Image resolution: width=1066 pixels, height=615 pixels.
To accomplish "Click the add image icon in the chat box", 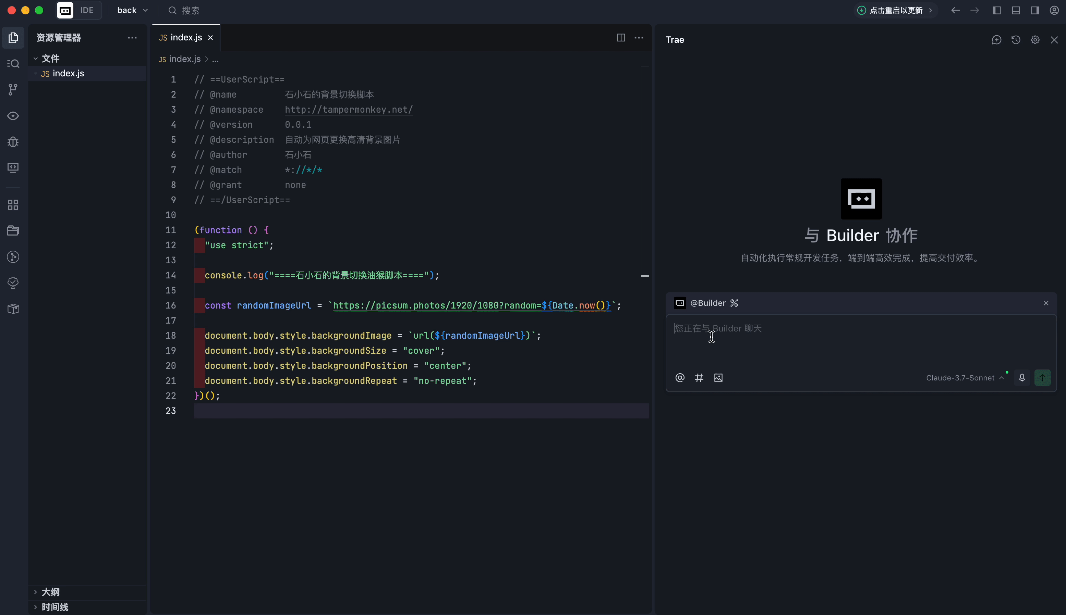I will click(718, 378).
